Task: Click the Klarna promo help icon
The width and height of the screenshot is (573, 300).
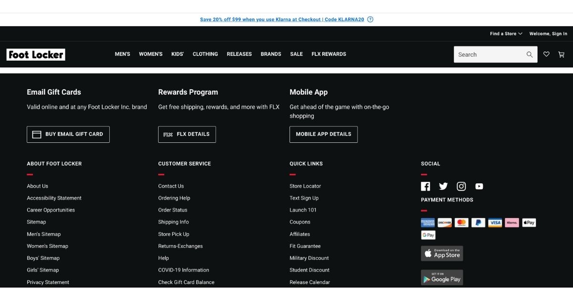Action: click(x=370, y=20)
